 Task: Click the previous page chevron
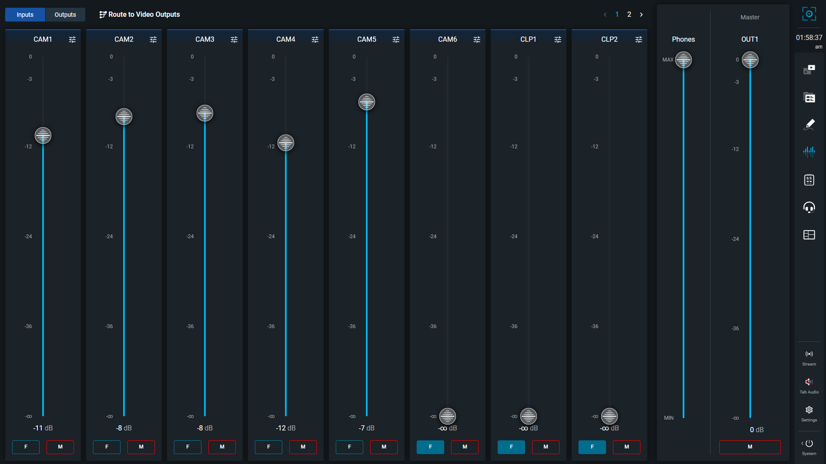605,14
